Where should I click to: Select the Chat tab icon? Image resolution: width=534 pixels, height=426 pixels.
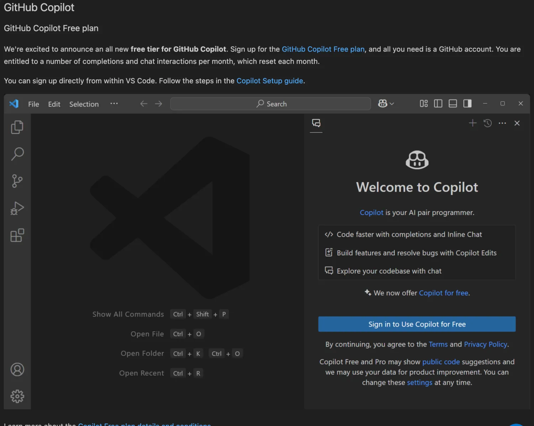pyautogui.click(x=316, y=123)
